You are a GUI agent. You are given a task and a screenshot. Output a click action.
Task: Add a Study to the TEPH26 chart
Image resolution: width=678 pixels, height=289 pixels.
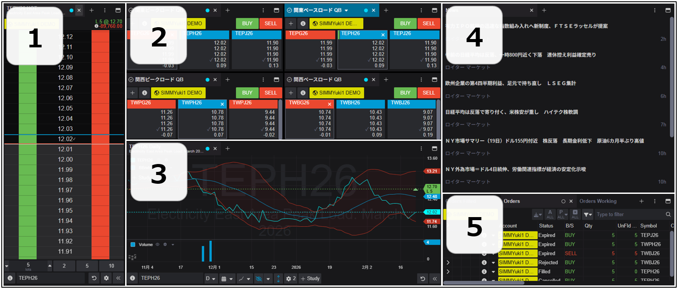coord(310,278)
